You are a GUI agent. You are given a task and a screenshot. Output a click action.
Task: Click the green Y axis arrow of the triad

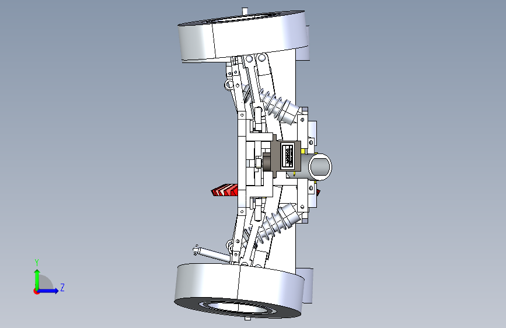coord(37,280)
